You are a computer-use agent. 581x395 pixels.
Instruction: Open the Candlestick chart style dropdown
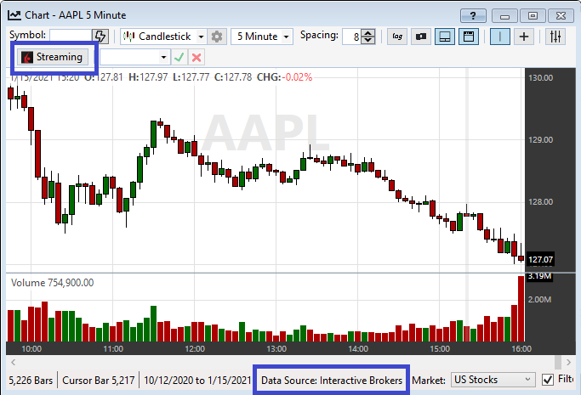click(163, 37)
